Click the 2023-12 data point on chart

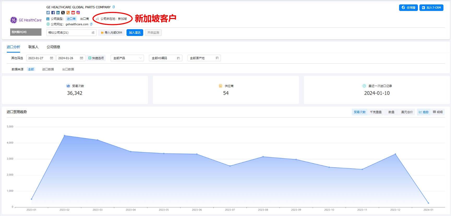[x=395, y=154]
